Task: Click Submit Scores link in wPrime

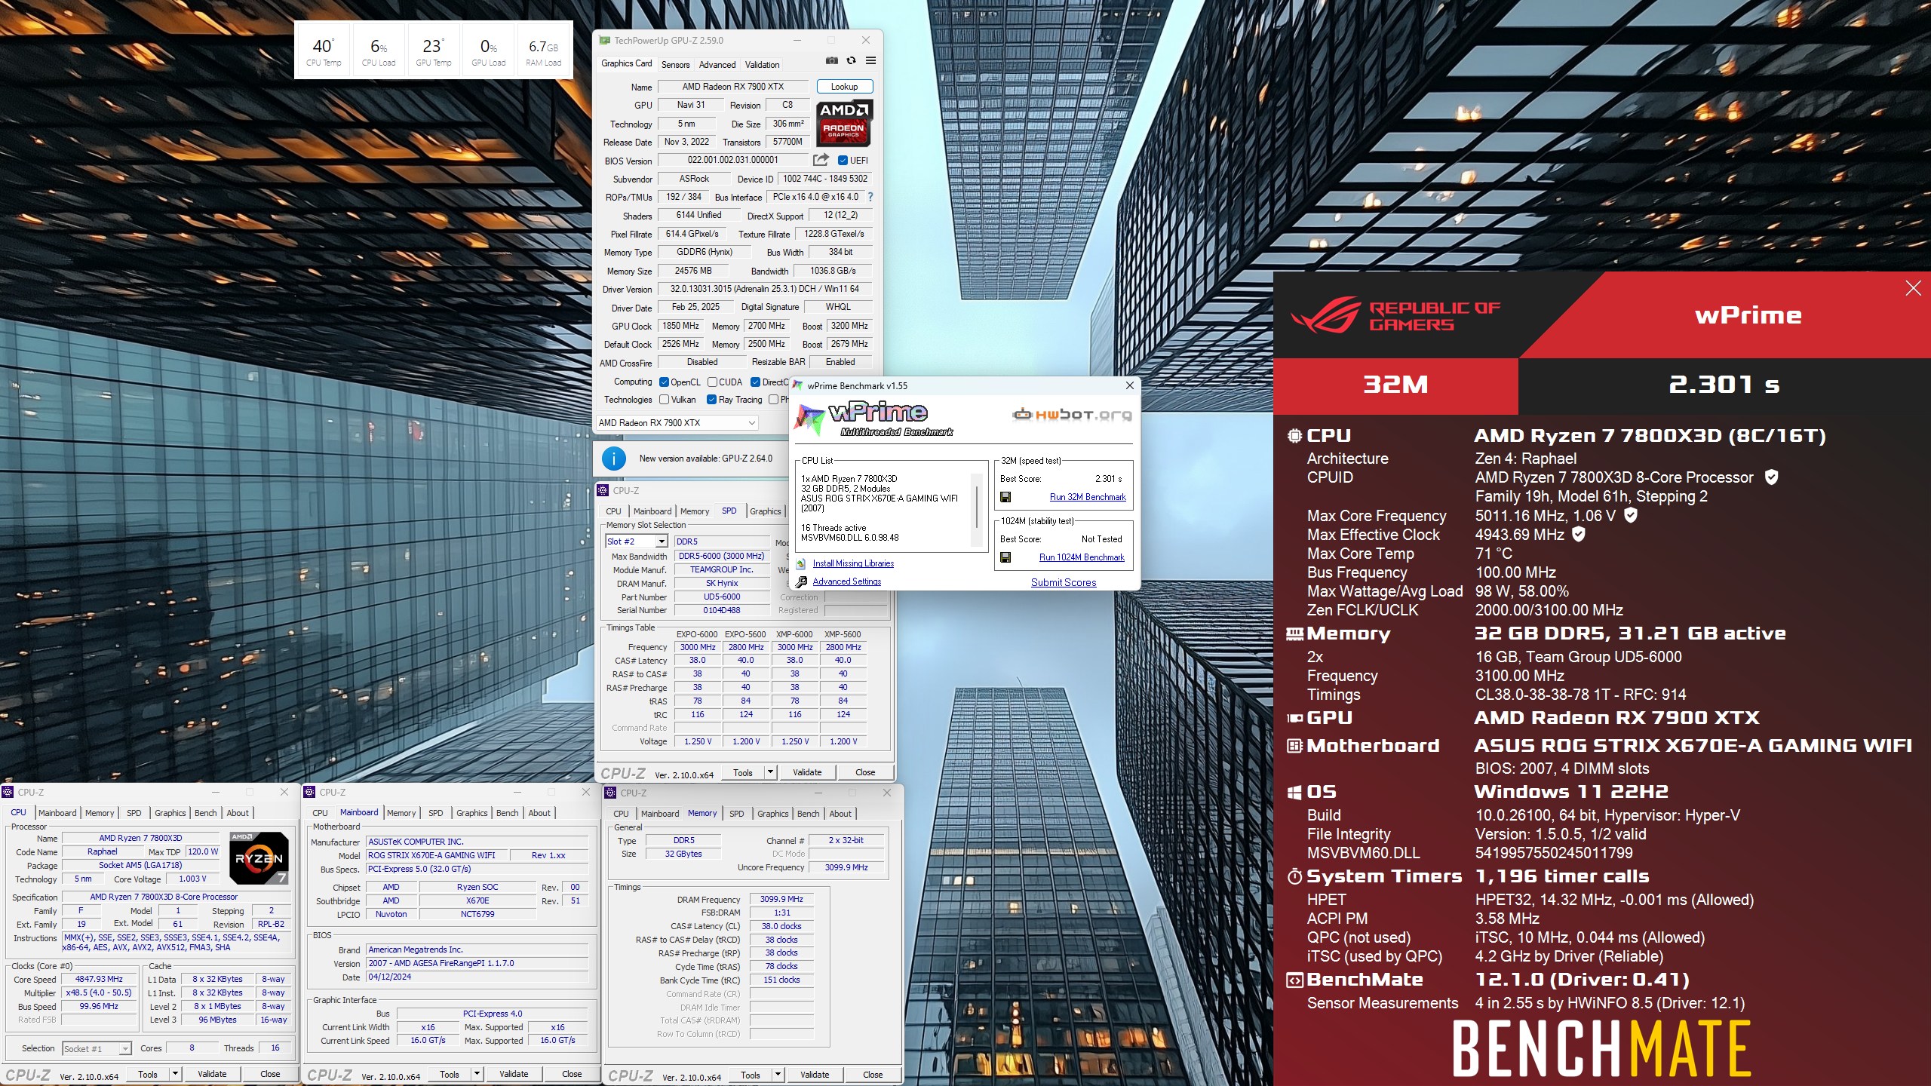Action: tap(1064, 582)
